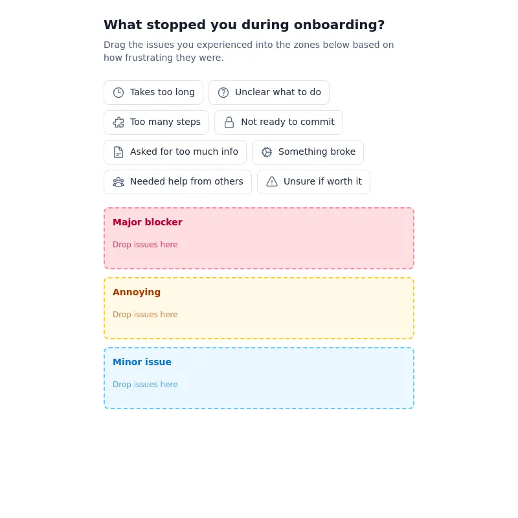Select the 'Not ready to commit' issue chip

[278, 122]
